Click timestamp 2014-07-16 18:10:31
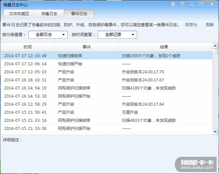The image size is (219, 174). (25, 80)
